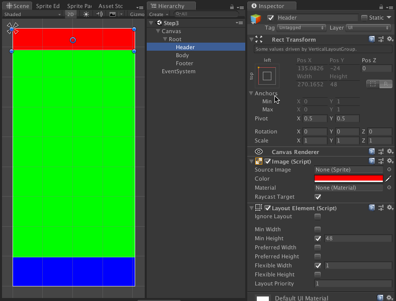
Task: Enable Preferred Width checkbox
Action: 318,247
